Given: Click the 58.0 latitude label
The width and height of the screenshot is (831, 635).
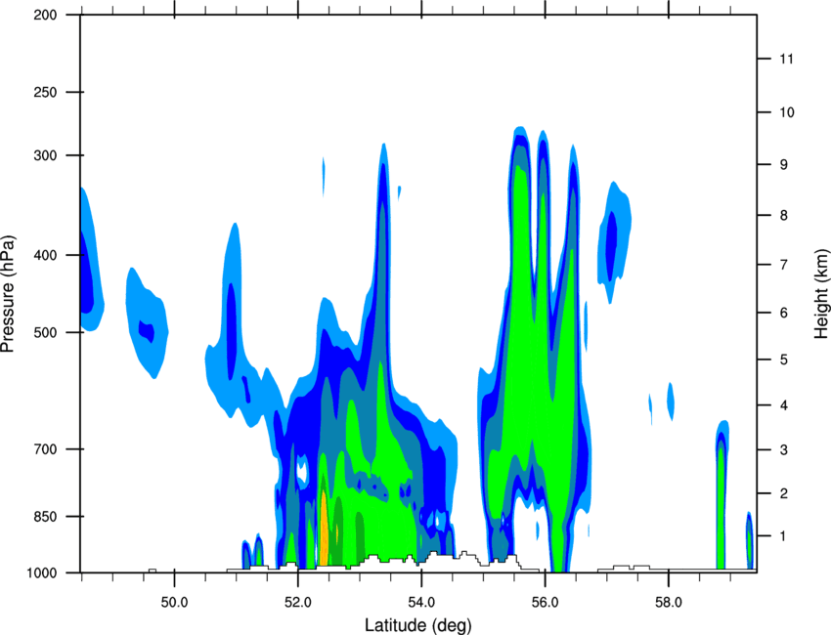Looking at the screenshot, I should (669, 603).
